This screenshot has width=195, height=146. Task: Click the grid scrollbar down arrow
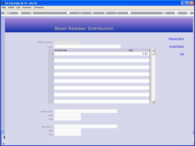pos(154,102)
